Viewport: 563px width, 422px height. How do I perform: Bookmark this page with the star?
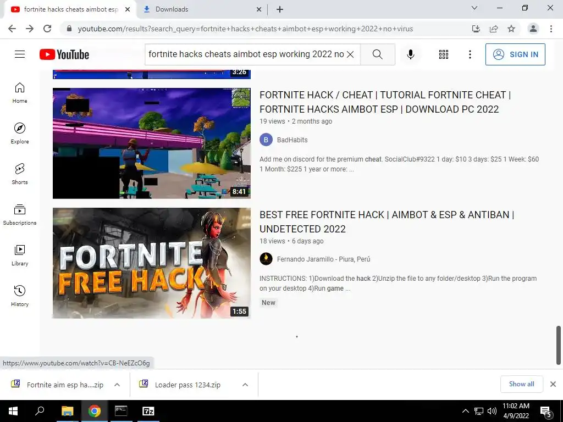pos(511,29)
